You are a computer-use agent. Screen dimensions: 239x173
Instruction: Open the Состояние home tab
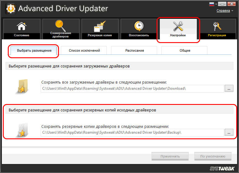22,29
